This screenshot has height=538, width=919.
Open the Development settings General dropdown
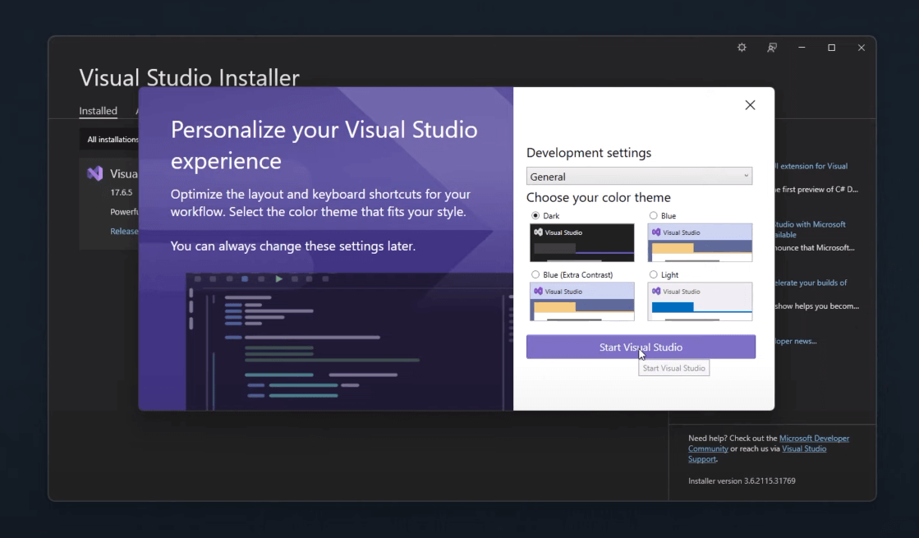pyautogui.click(x=639, y=177)
